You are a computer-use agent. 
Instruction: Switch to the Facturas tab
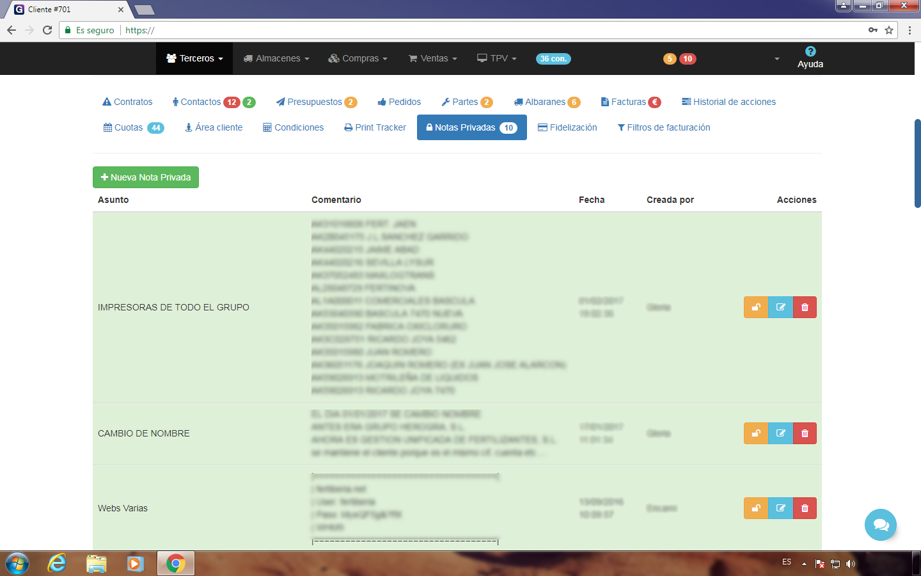tap(629, 102)
